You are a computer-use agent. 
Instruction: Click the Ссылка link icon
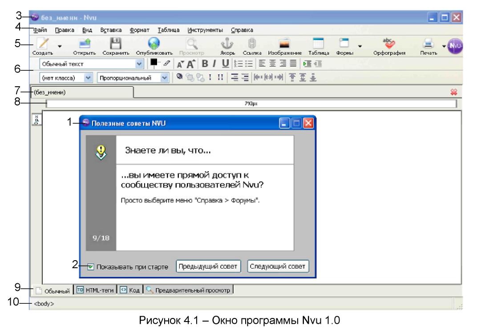point(252,44)
